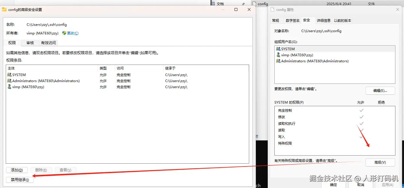Click the config file in Explorer list
Image resolution: width=404 pixels, height=188 pixels.
pyautogui.click(x=327, y=4)
